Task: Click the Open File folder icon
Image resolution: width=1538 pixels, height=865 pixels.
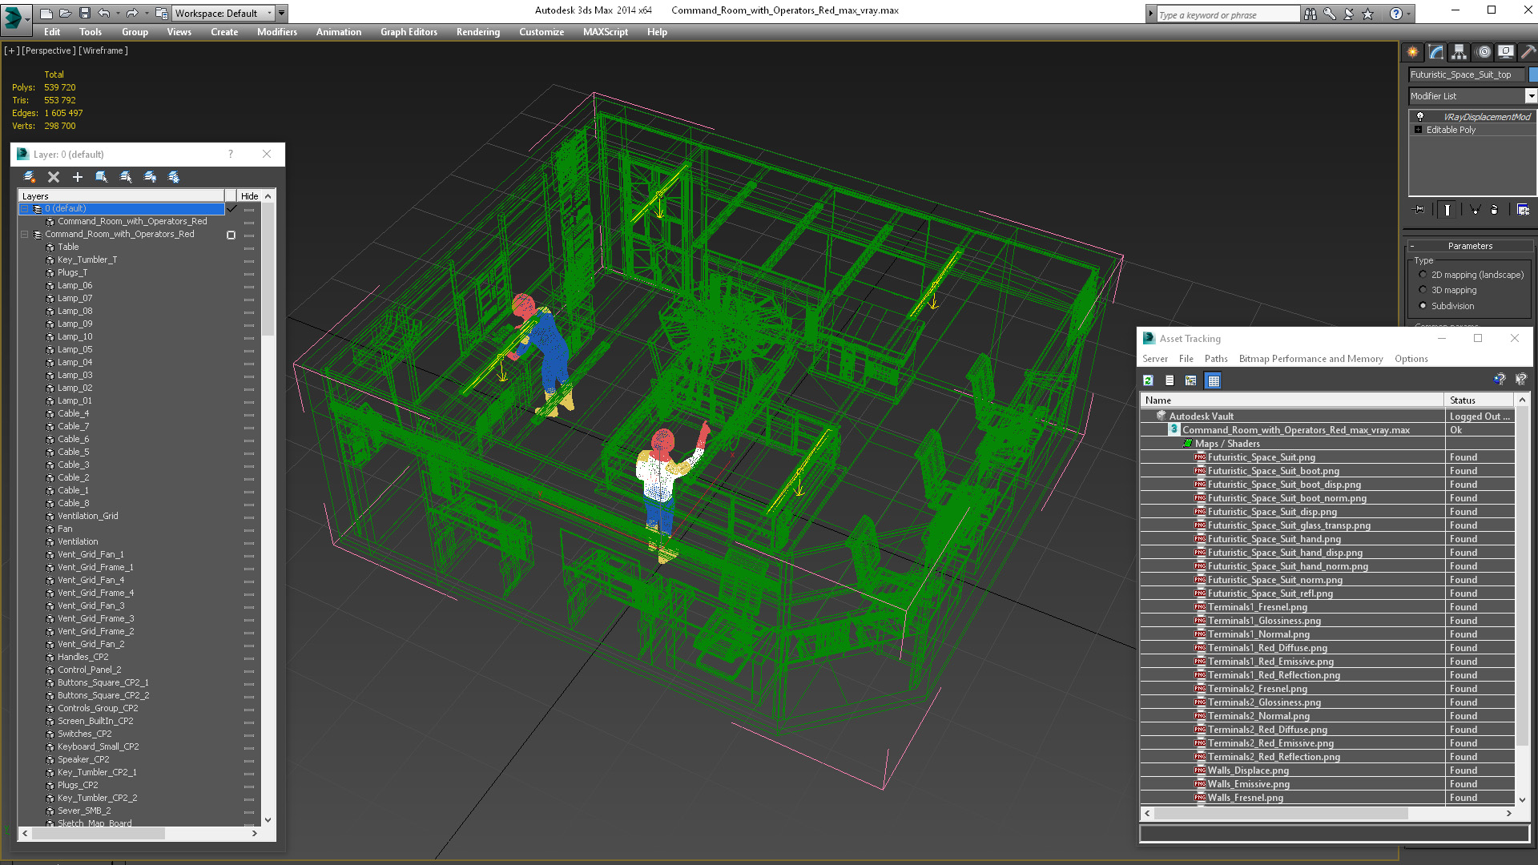Action: coord(66,13)
